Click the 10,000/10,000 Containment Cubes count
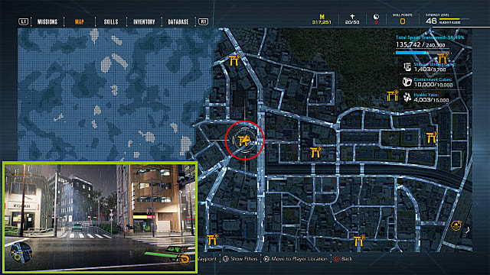Image resolution: width=490 pixels, height=275 pixels. click(x=433, y=85)
